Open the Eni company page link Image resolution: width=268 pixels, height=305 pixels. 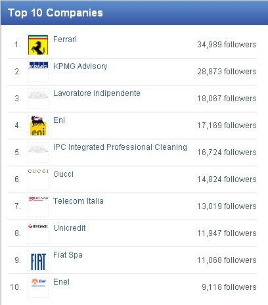pos(59,120)
